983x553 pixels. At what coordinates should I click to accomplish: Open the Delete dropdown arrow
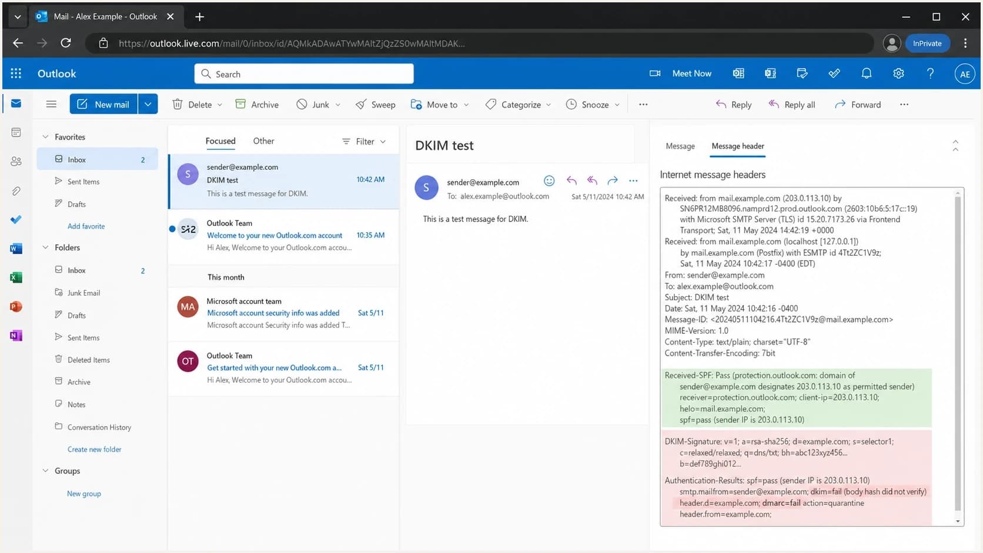tap(220, 105)
